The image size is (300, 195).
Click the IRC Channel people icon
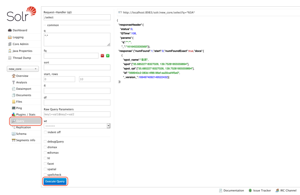[277, 190]
